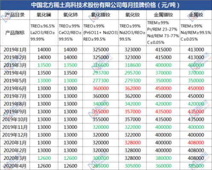Screen dimensions: 212x170
Task: Select the 2019年11月 row label
Action: coord(15,127)
